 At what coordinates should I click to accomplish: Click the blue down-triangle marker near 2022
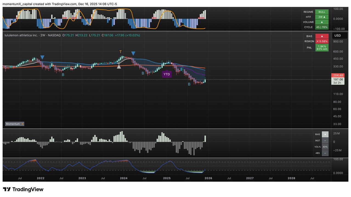click(x=42, y=57)
